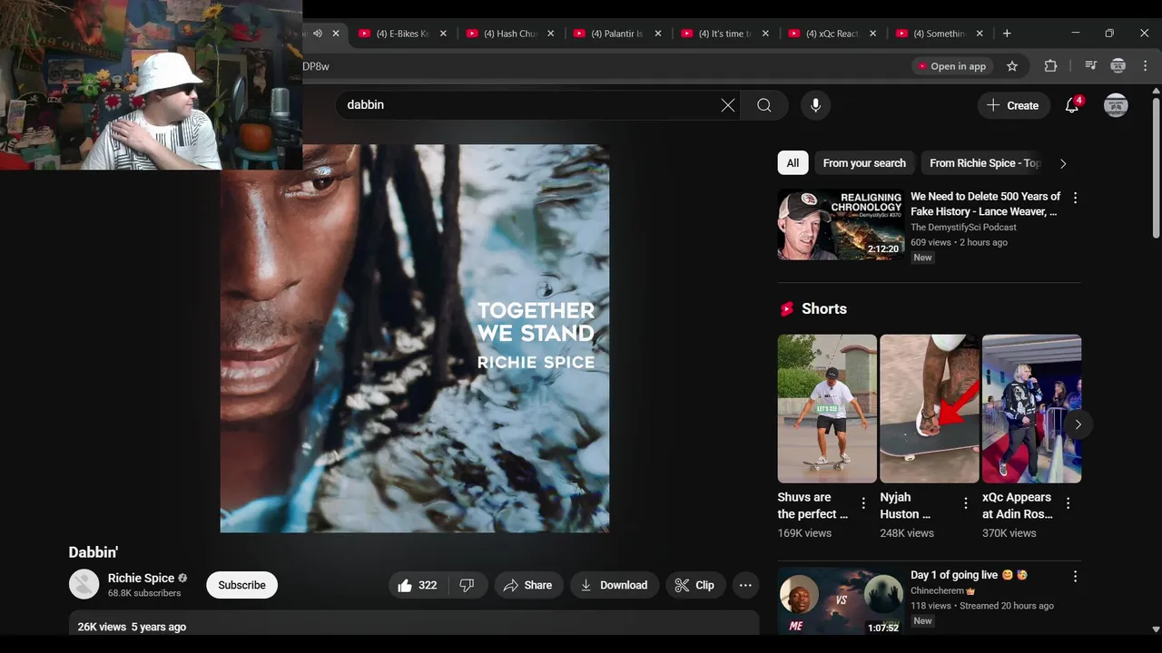
Task: Click the Together We Stand video player
Action: click(x=414, y=338)
